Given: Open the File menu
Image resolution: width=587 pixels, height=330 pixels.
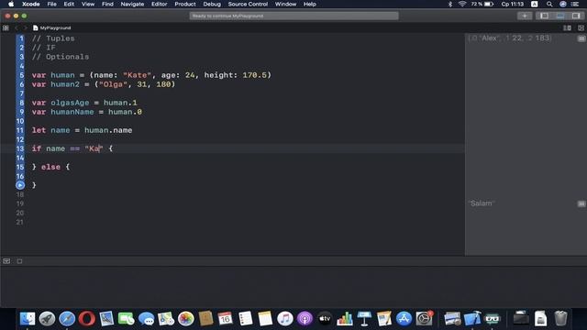Looking at the screenshot, I should click(51, 4).
